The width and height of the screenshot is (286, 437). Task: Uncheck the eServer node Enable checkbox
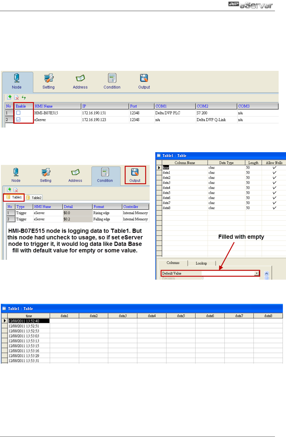(18, 120)
